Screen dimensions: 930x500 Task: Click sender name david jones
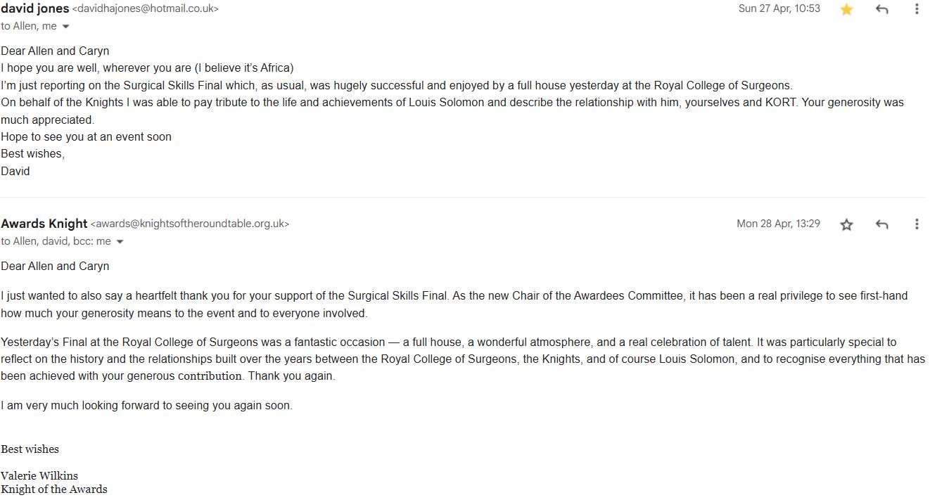tap(35, 8)
